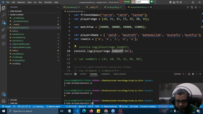Split the terminal panel

click(x=189, y=74)
